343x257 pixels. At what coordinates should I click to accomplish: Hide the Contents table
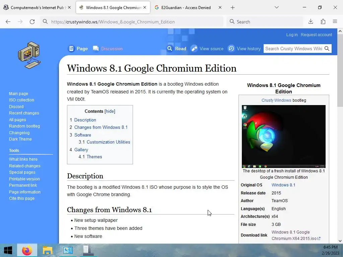[110, 111]
